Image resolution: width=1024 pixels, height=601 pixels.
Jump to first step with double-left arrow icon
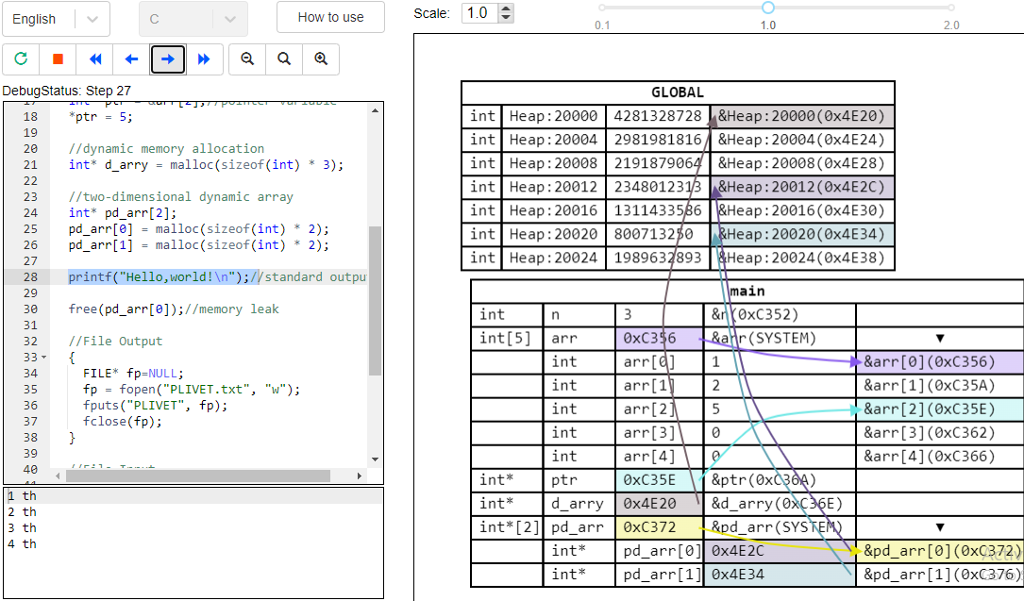click(x=94, y=58)
